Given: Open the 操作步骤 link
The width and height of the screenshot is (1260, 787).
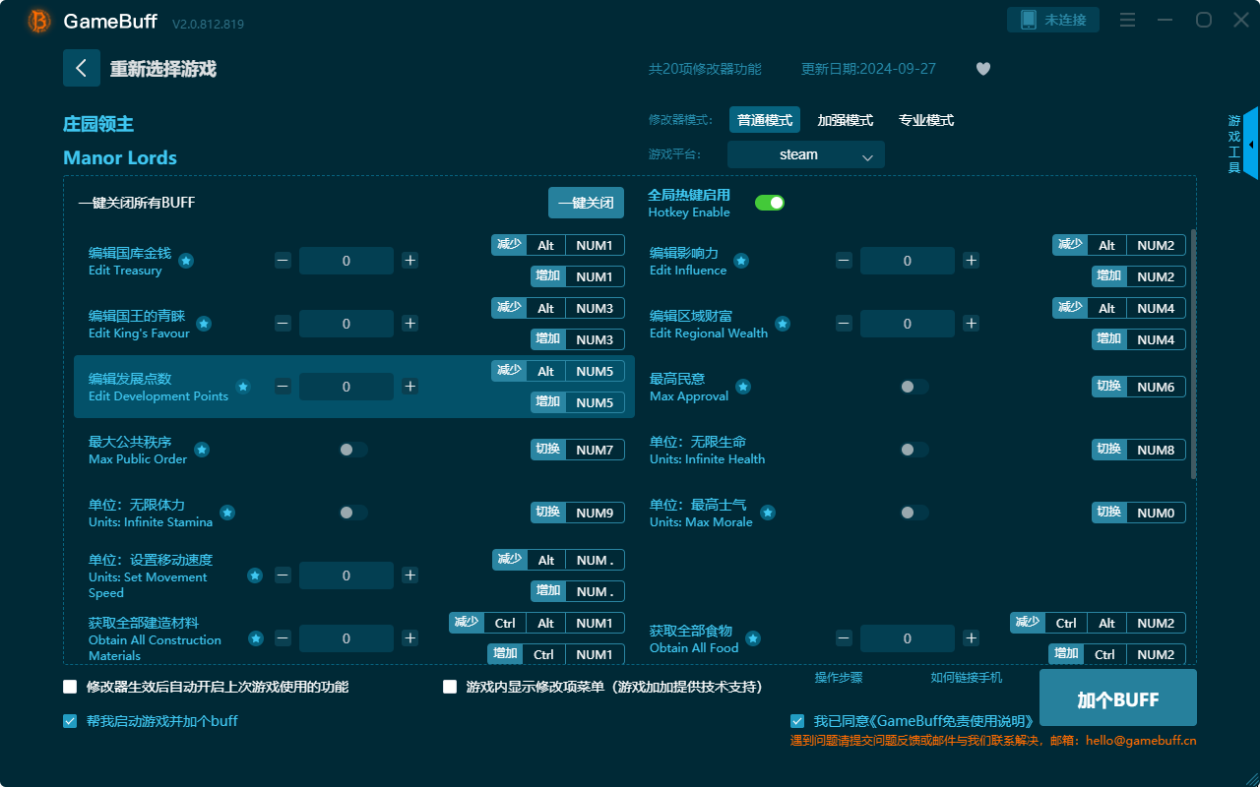Looking at the screenshot, I should (839, 678).
